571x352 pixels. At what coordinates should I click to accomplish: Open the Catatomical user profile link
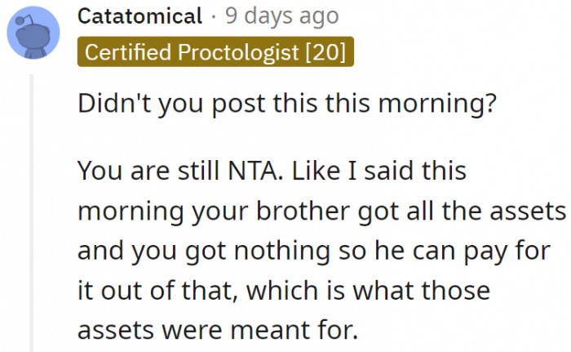[x=139, y=16]
